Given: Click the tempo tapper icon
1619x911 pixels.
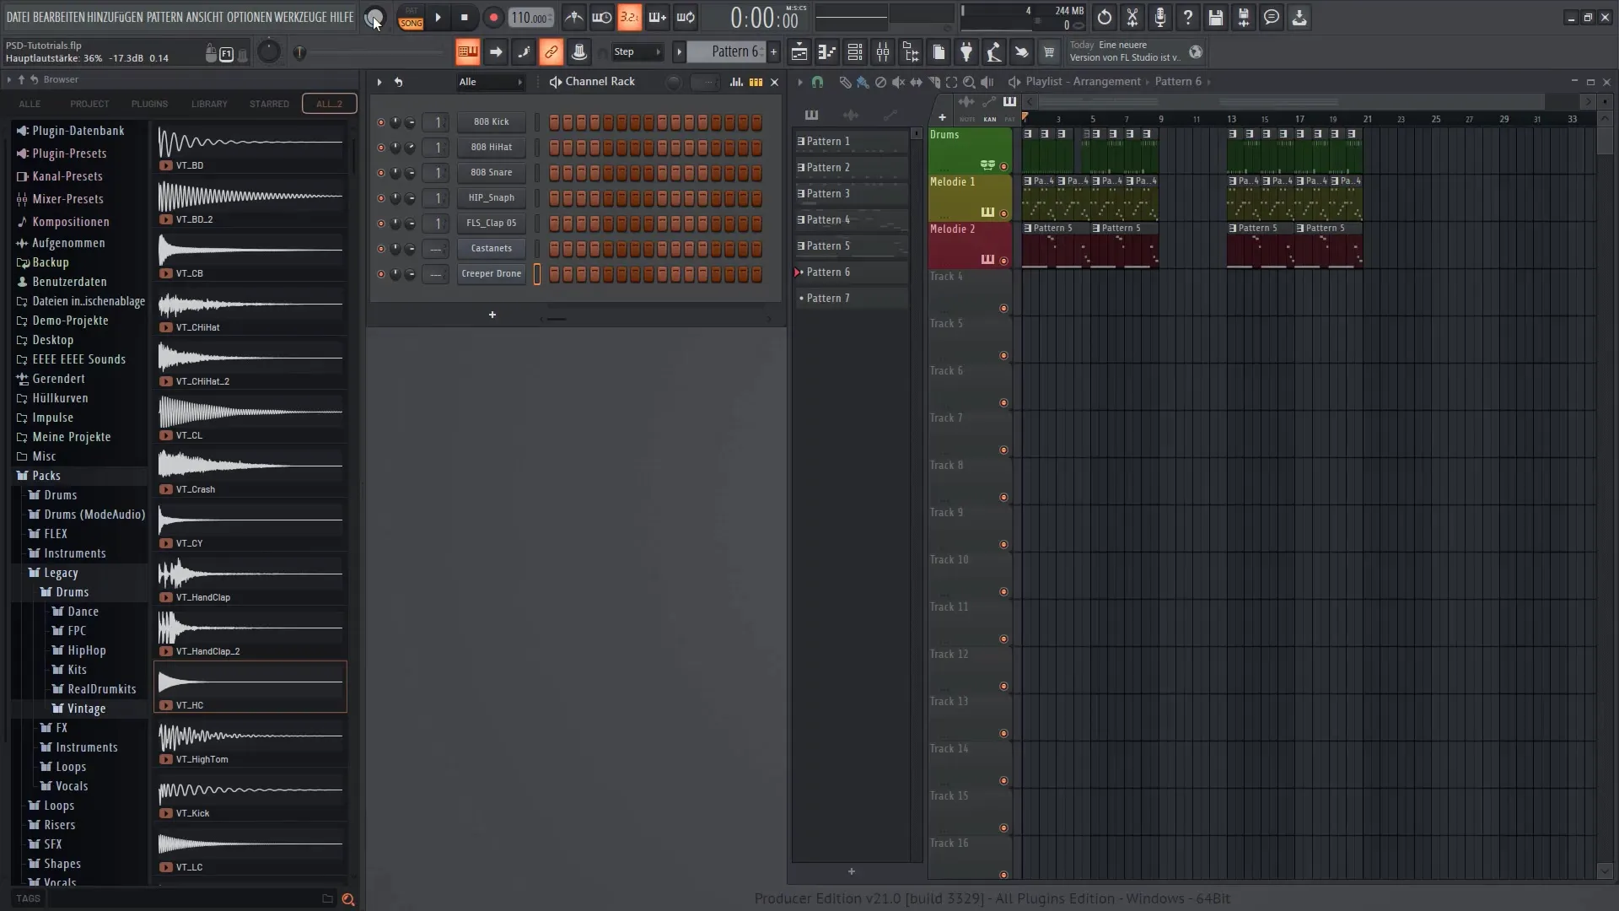Looking at the screenshot, I should pos(993,52).
